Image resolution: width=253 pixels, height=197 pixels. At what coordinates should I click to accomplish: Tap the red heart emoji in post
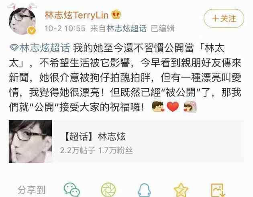(x=173, y=107)
